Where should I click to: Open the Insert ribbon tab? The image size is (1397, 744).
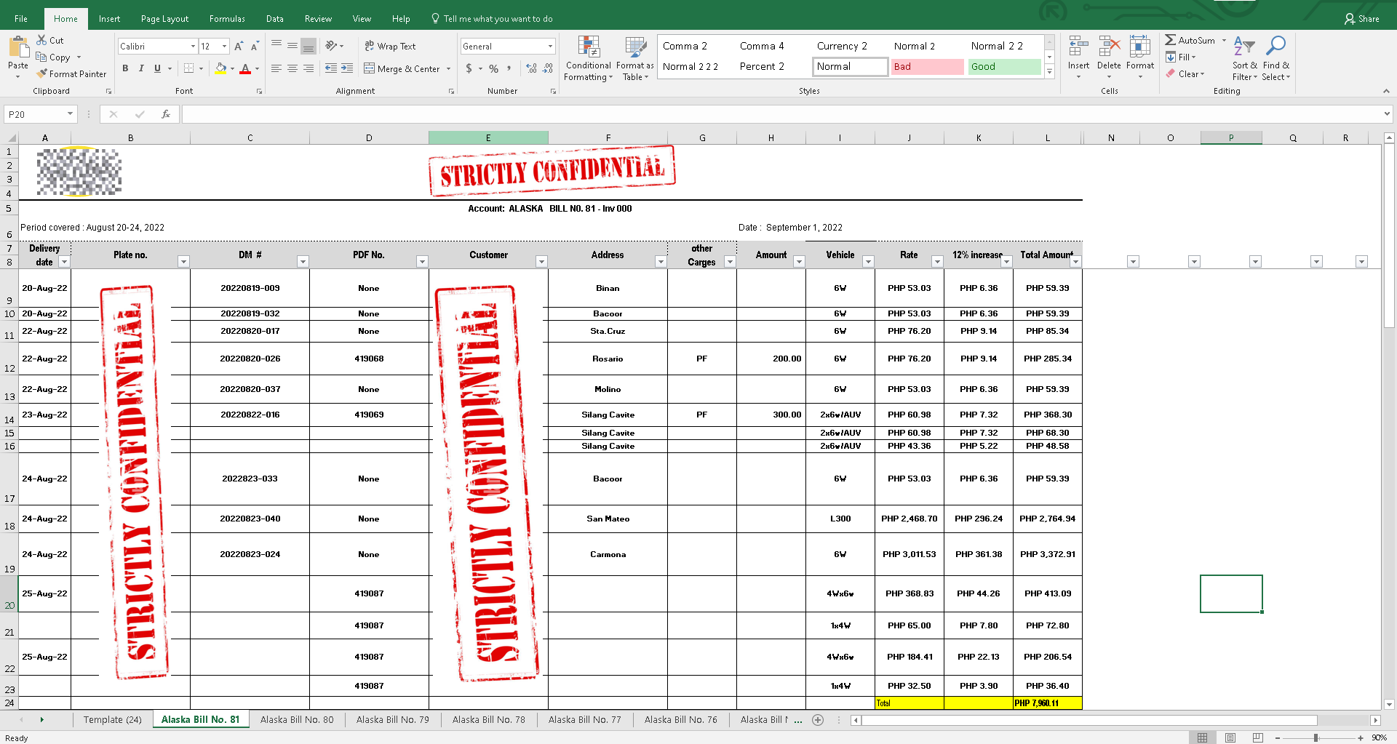pos(109,19)
